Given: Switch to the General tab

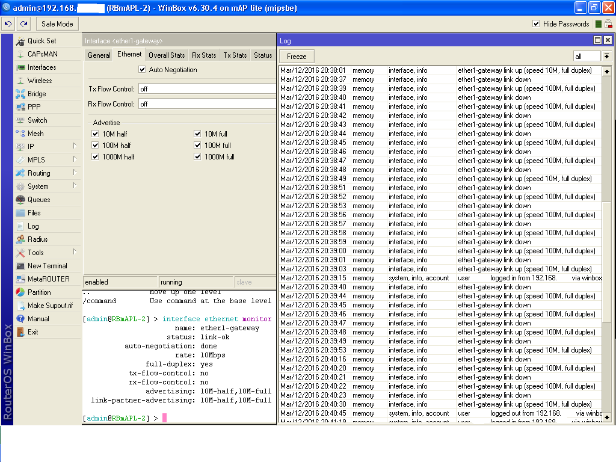Looking at the screenshot, I should tap(99, 55).
